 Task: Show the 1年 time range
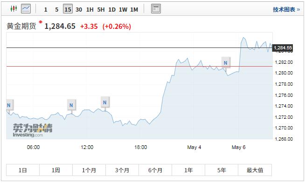click(x=188, y=170)
